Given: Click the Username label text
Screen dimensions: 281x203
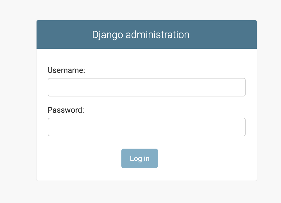Looking at the screenshot, I should click(x=66, y=70).
